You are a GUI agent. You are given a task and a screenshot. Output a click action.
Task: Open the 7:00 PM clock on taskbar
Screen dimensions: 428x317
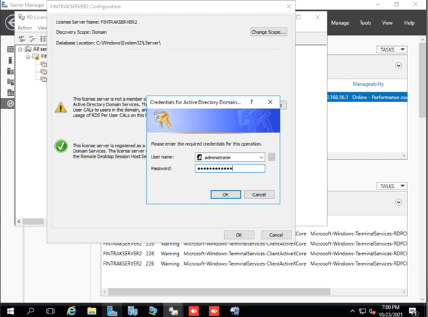click(390, 311)
